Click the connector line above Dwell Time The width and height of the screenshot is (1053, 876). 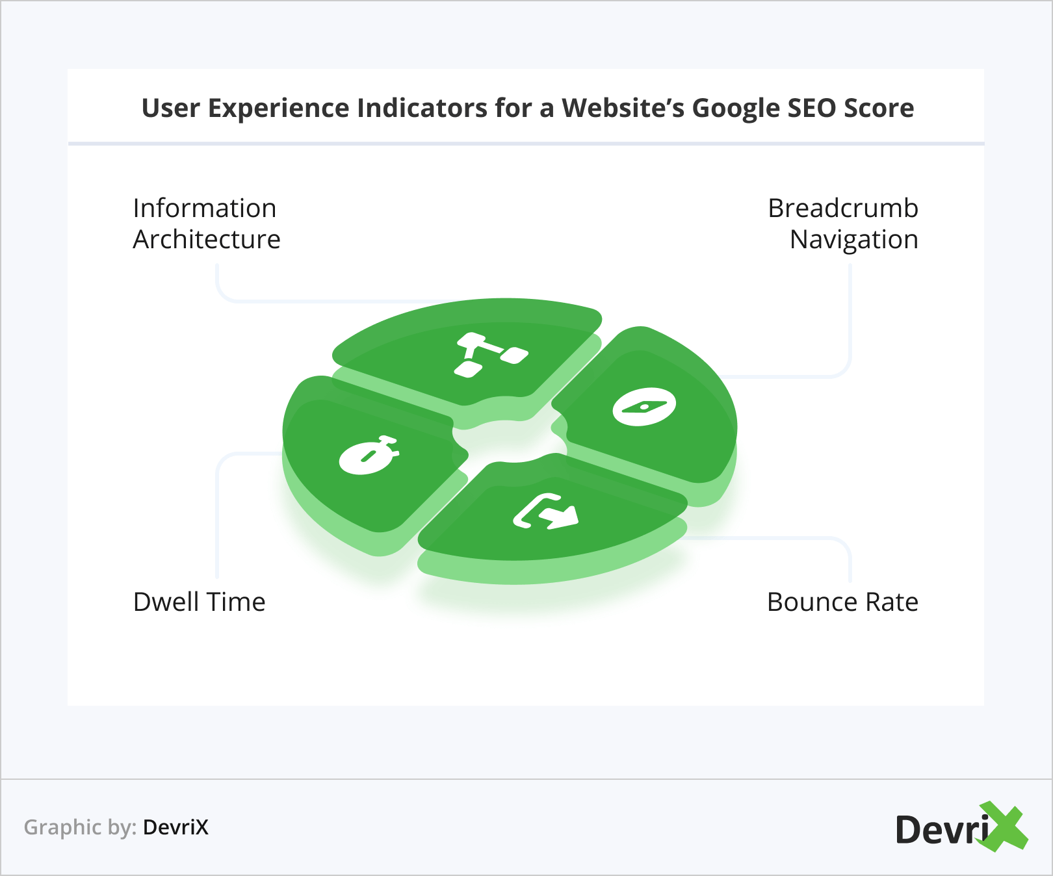217,513
